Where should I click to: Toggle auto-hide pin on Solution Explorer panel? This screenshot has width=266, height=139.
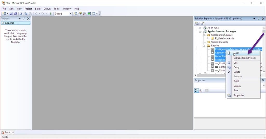click(x=258, y=18)
